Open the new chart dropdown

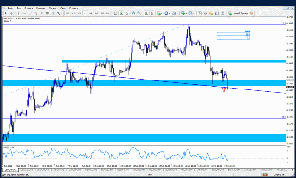point(184,13)
